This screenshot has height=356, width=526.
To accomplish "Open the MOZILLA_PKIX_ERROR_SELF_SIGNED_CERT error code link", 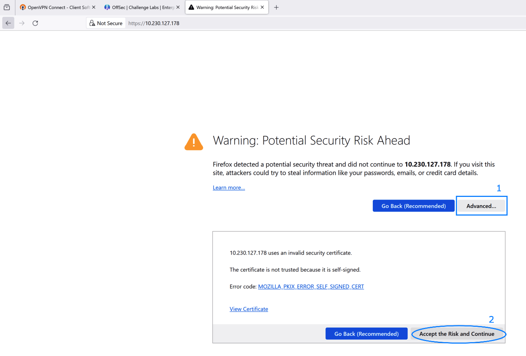I will pos(311,286).
